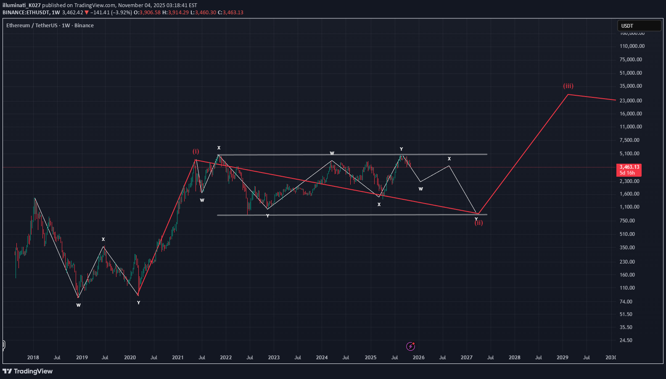The image size is (666, 379).
Task: Click the TradingView logo at bottom left
Action: (x=28, y=371)
